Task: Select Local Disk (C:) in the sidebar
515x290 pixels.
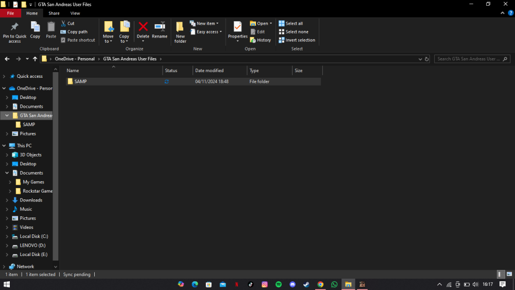Action: click(33, 236)
